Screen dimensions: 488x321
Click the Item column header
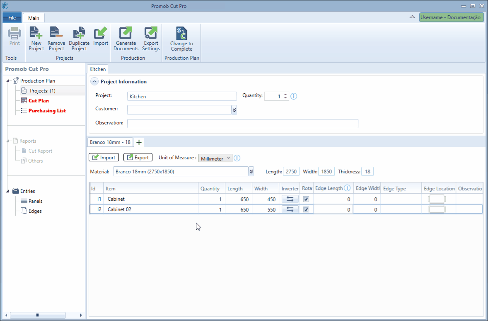click(151, 188)
